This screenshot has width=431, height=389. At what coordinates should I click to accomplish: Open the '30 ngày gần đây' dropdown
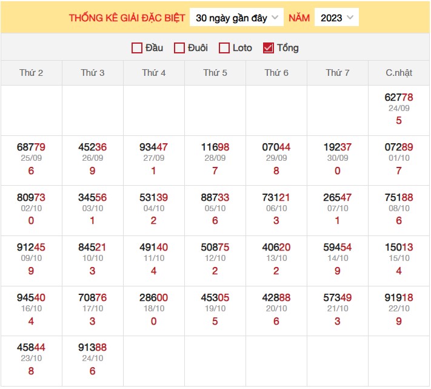click(x=236, y=18)
